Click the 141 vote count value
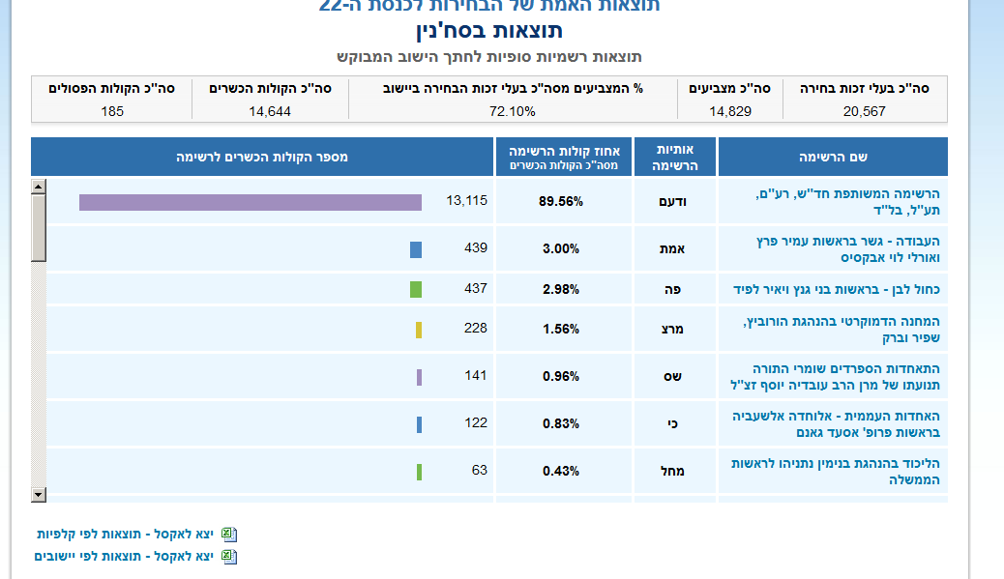The image size is (1004, 579). 476,375
